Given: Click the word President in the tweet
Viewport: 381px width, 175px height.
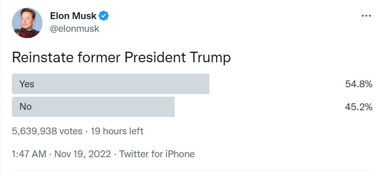Looking at the screenshot, I should click(x=154, y=58).
